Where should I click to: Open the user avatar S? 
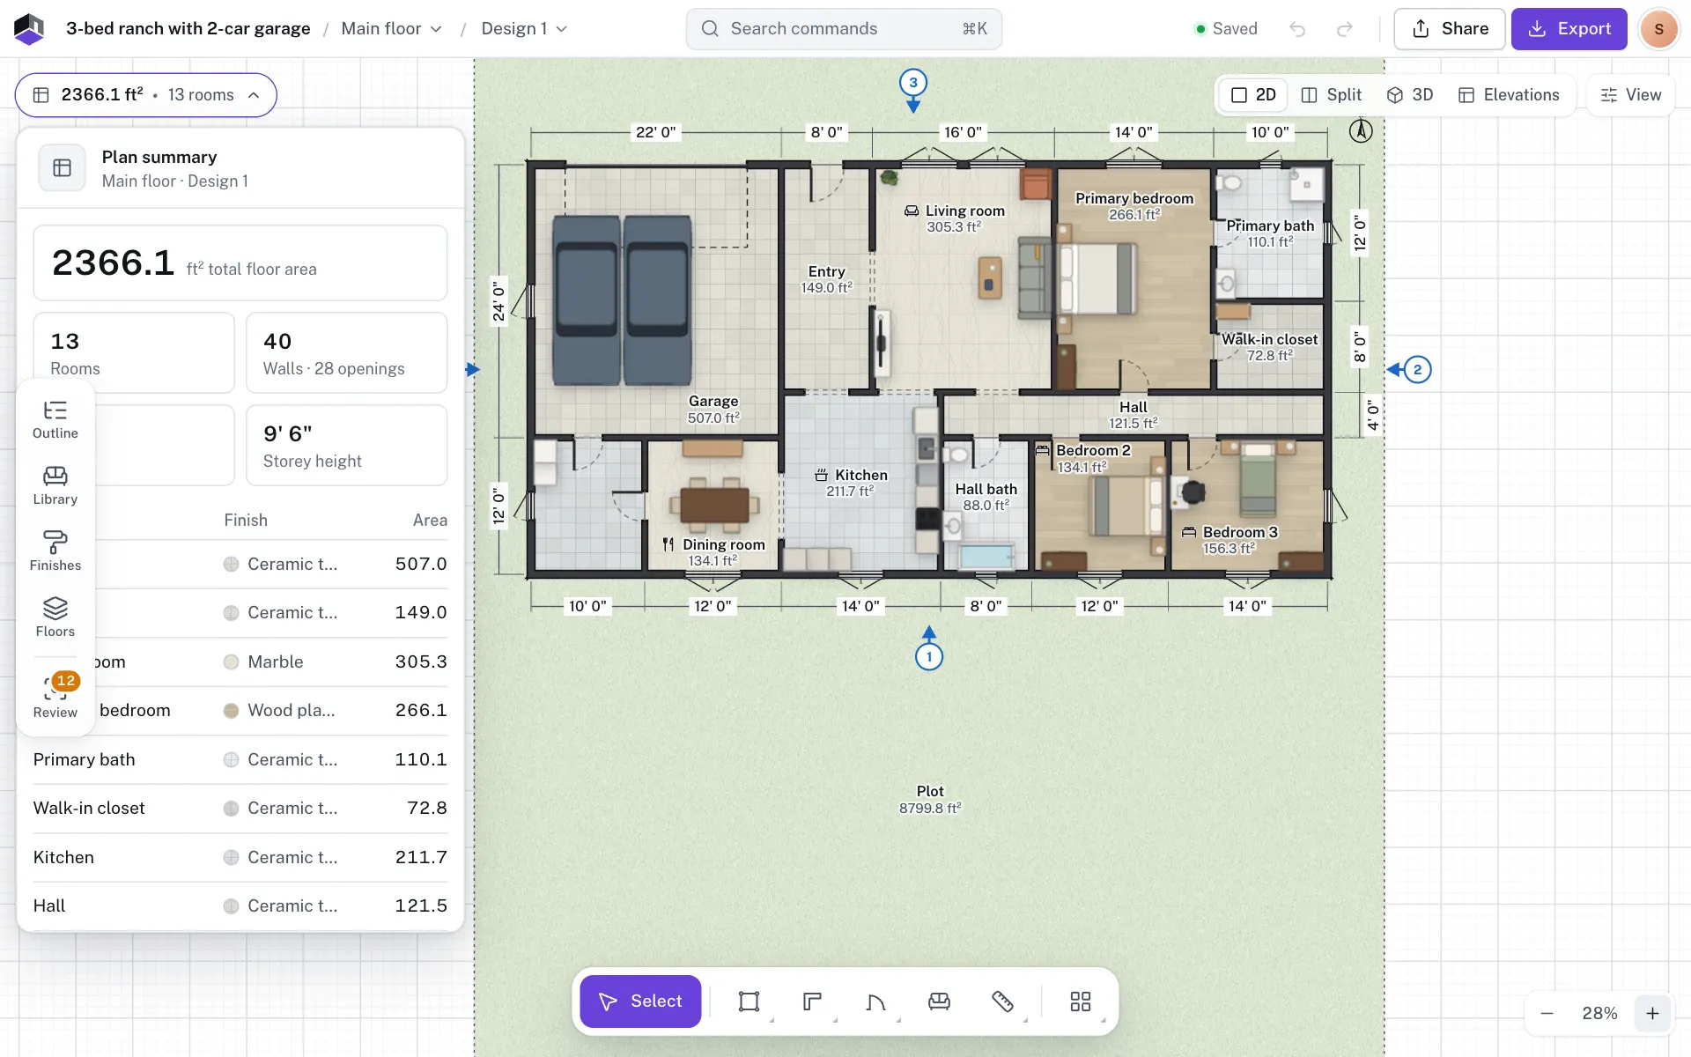click(1658, 29)
